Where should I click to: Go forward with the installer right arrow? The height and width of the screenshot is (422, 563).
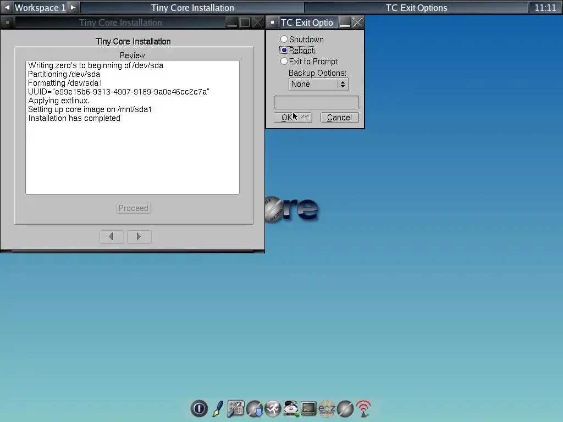click(x=139, y=236)
